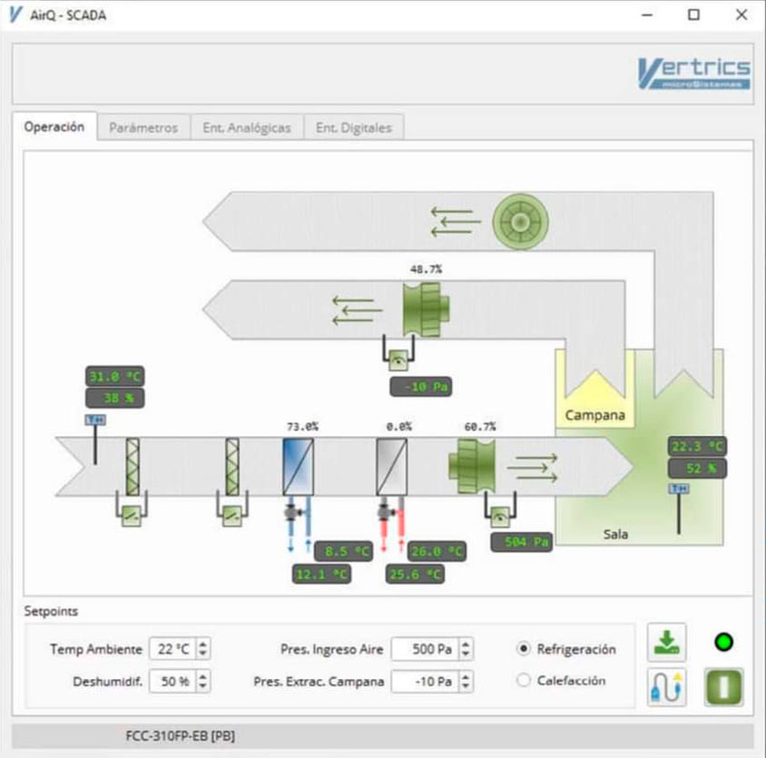Click the Pres. Extrac. Campana input field

point(425,681)
